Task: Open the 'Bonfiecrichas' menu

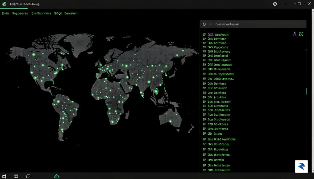Action: (41, 13)
